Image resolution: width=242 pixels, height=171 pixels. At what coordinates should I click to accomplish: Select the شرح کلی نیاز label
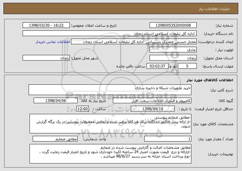coord(222,90)
